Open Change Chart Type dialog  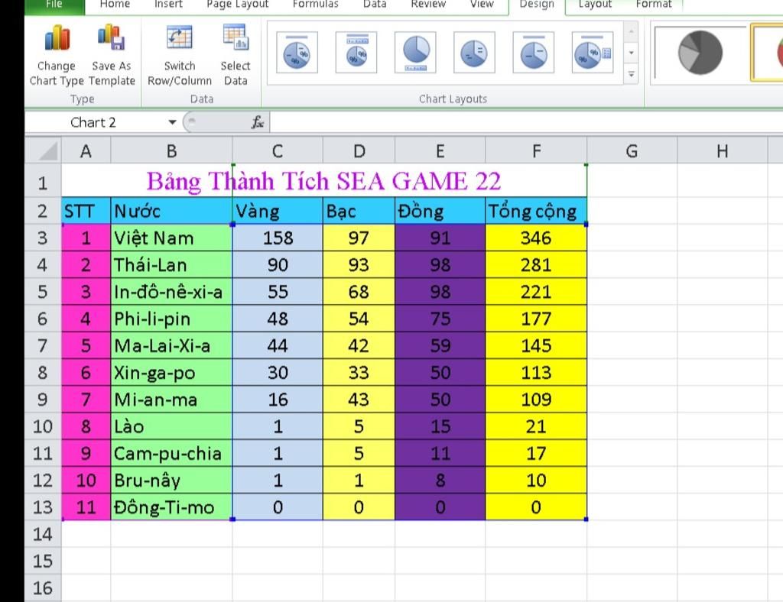[57, 55]
